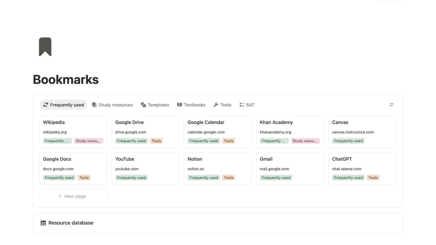Click the mail.google.com URL text
The image size is (436, 245).
point(275,168)
